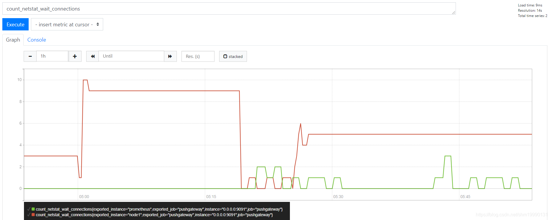Click the Load time: 9ms text
The width and height of the screenshot is (550, 220).
pyautogui.click(x=530, y=5)
